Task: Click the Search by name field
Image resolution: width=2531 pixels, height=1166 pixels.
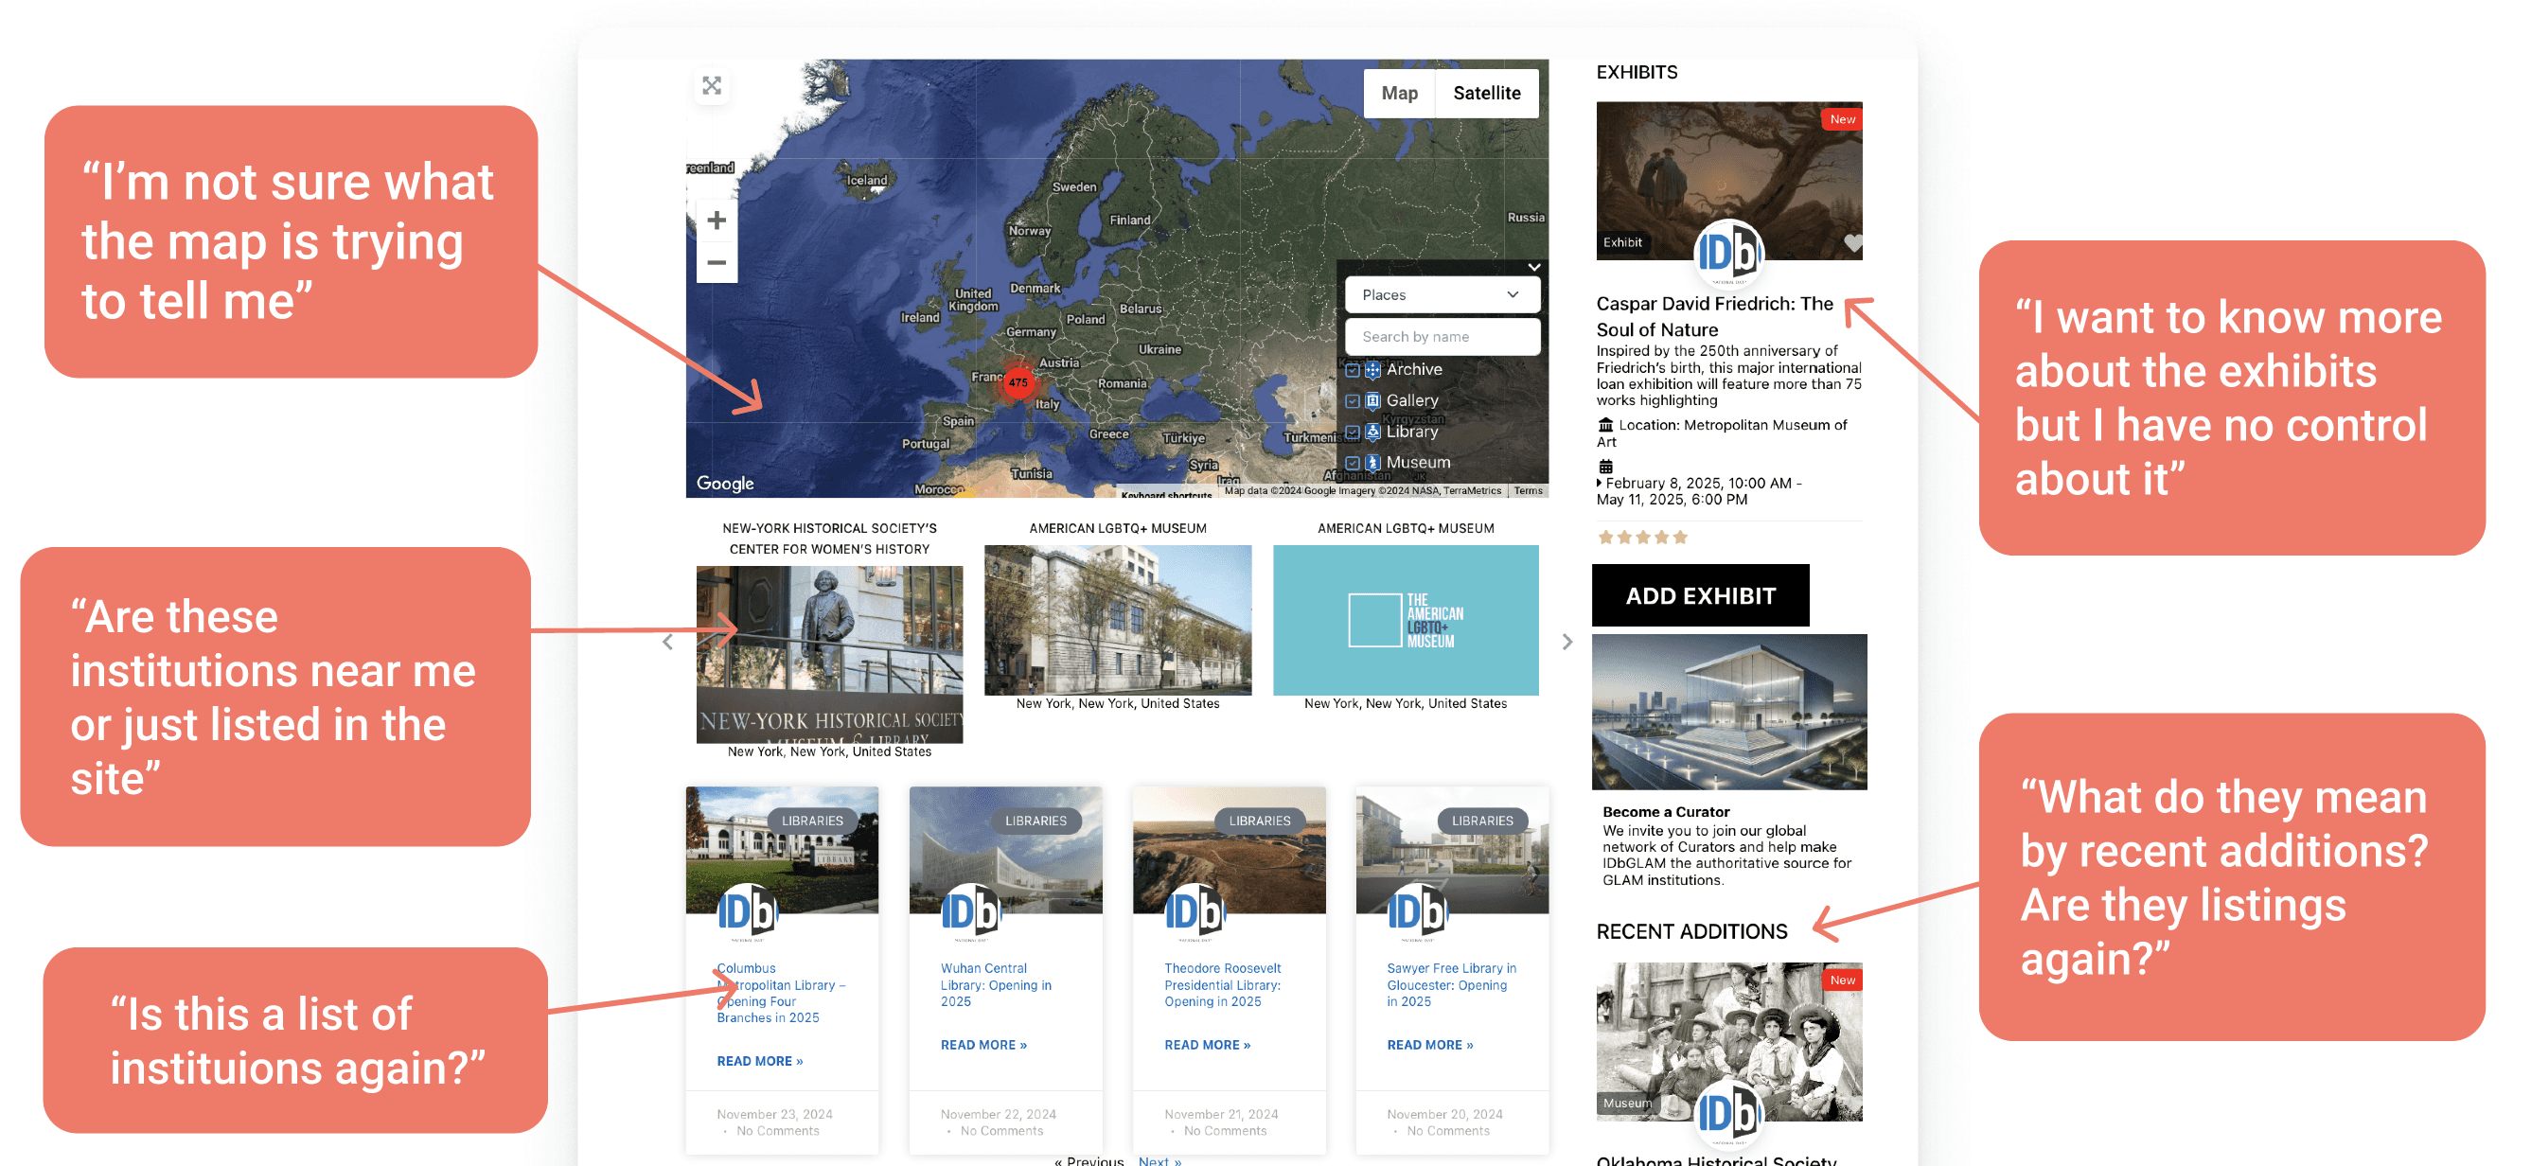Action: point(1441,336)
